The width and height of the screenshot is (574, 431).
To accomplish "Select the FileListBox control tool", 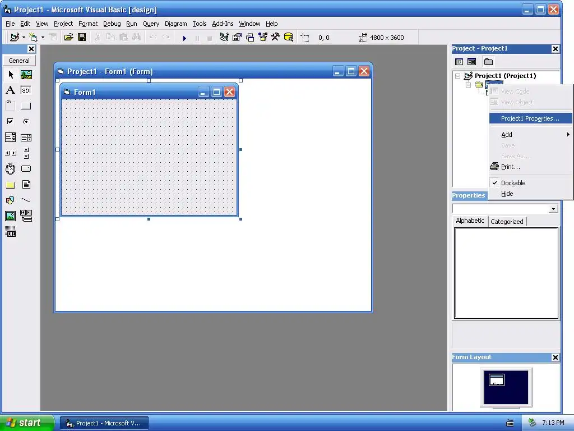I will coord(26,184).
